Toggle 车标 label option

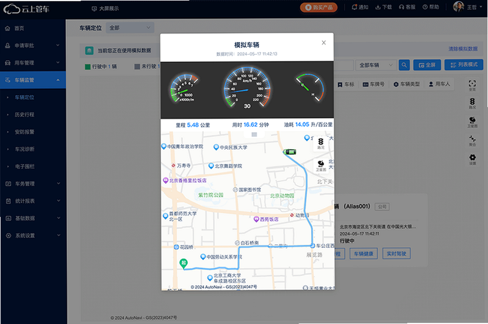[346, 84]
